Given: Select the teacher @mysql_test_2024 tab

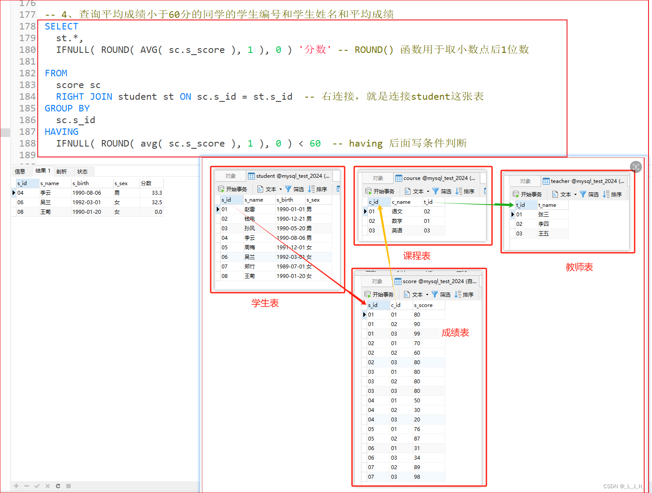Looking at the screenshot, I should (584, 181).
